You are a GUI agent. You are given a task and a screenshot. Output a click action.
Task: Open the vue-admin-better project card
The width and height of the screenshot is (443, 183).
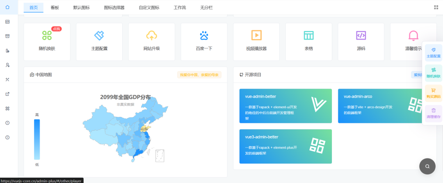point(285,106)
